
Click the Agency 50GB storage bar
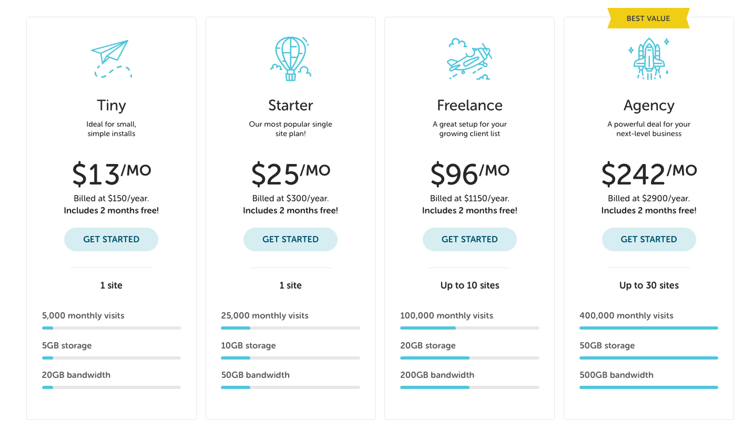648,358
